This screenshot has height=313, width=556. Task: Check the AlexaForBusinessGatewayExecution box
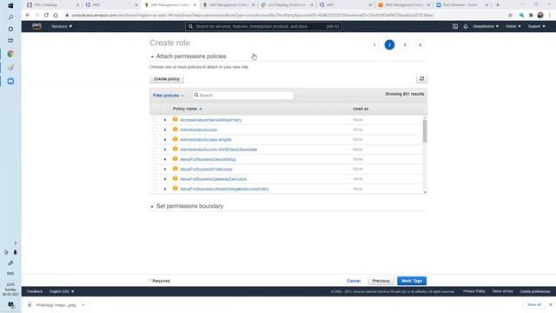click(x=155, y=179)
